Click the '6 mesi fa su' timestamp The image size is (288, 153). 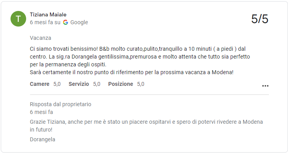[45, 22]
